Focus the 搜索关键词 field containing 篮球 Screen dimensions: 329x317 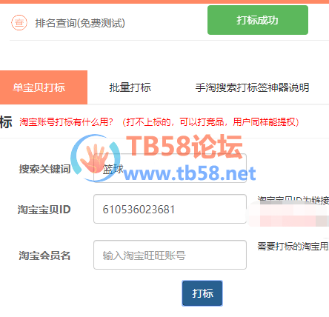170,168
